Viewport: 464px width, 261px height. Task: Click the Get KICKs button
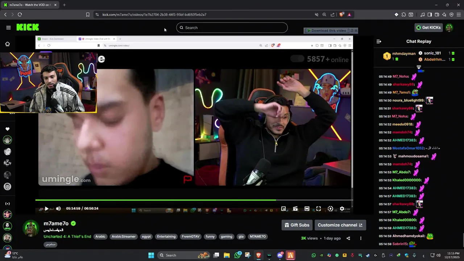pos(428,28)
